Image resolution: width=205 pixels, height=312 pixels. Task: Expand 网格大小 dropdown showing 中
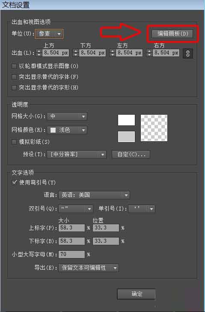67,116
